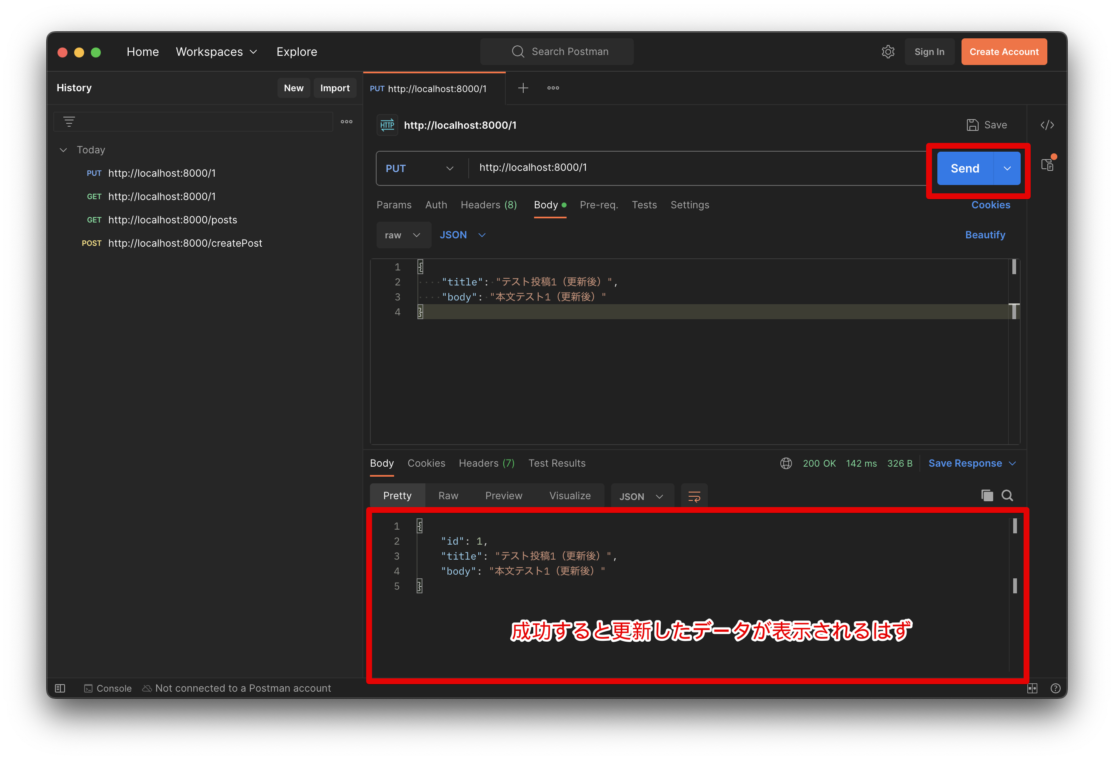Click the history filter input field
Image resolution: width=1114 pixels, height=760 pixels.
[x=193, y=122]
